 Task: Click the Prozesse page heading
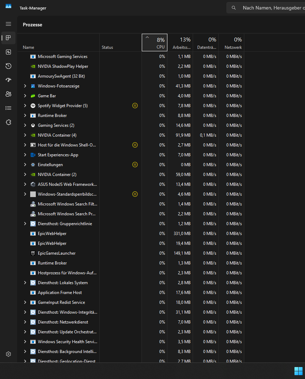(32, 25)
